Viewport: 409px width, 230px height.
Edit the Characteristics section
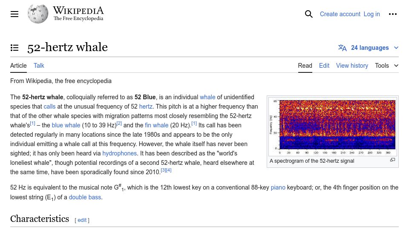(82, 220)
